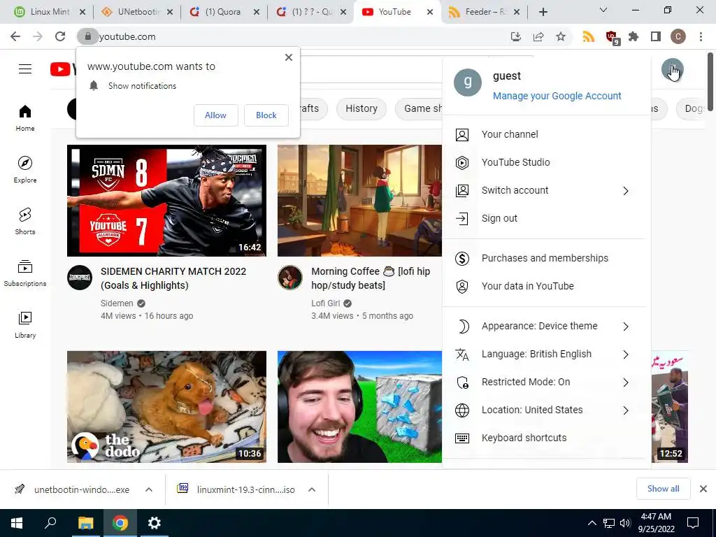
Task: Toggle the browser side panel icon
Action: coord(656,36)
